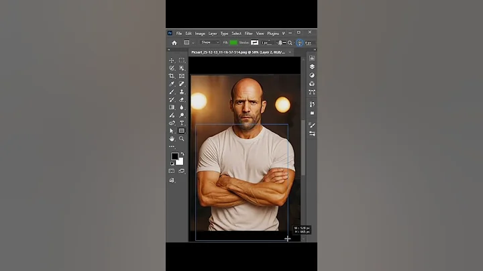Expand the left toolbar double-arrow

[x=168, y=50]
